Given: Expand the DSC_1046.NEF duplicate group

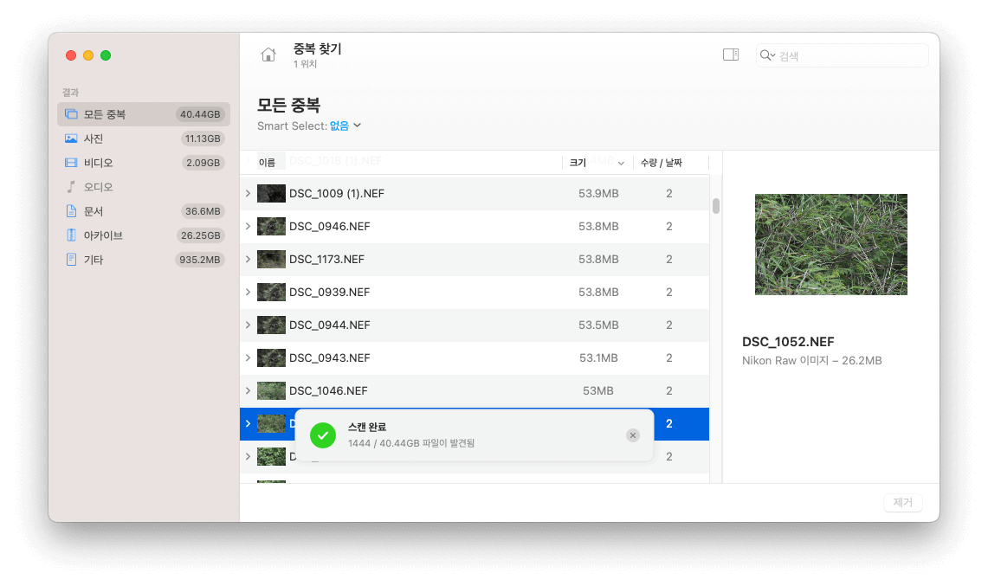Looking at the screenshot, I should (249, 390).
